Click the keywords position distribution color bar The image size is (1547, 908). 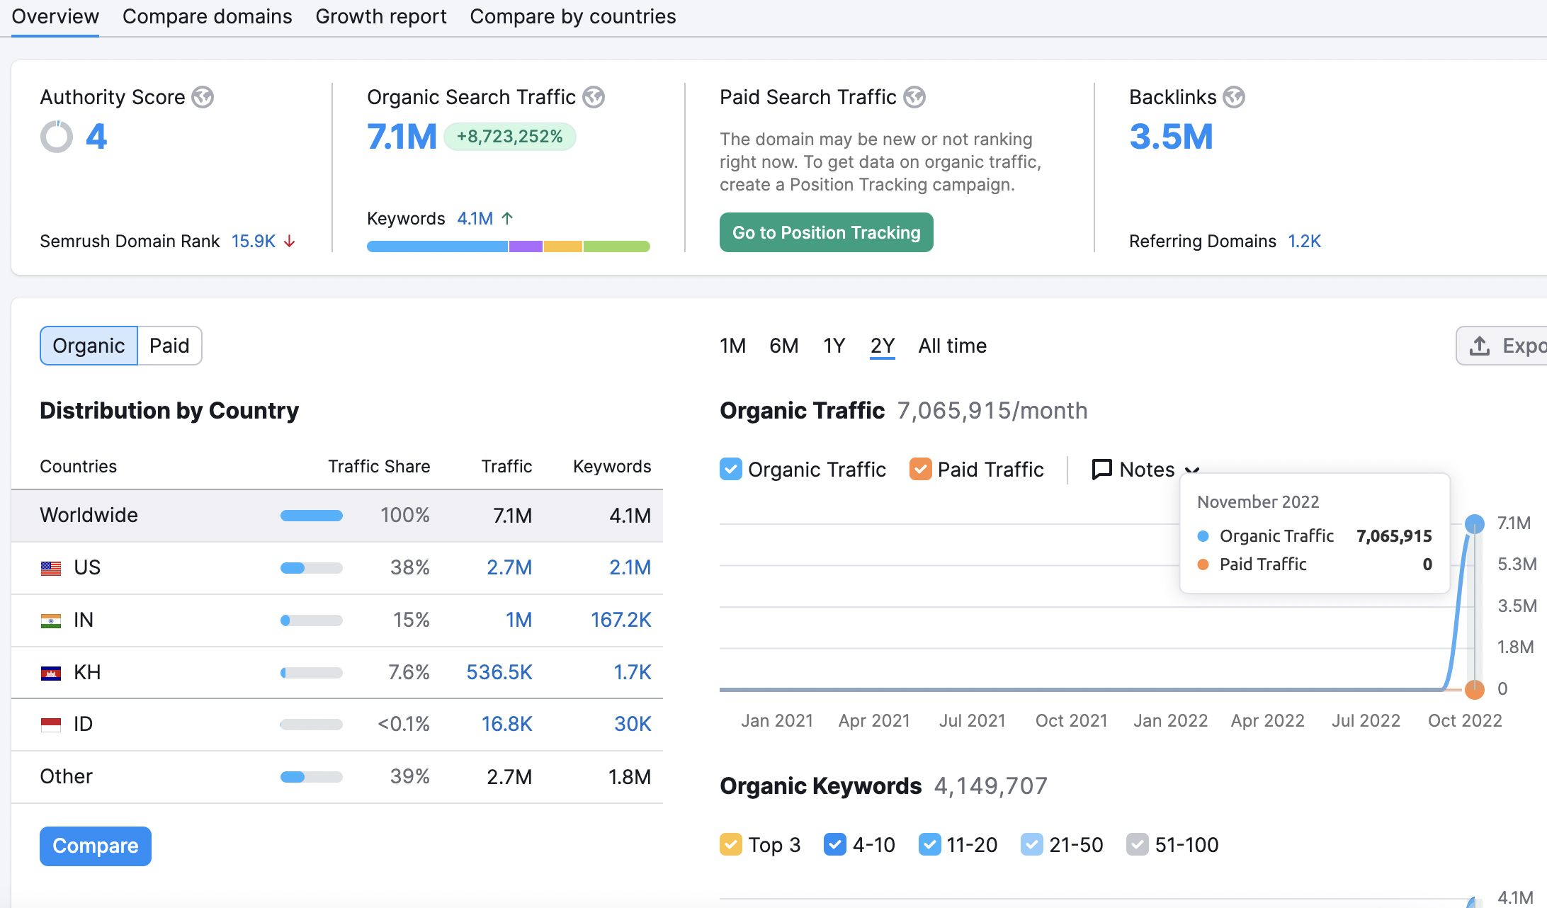pos(508,246)
